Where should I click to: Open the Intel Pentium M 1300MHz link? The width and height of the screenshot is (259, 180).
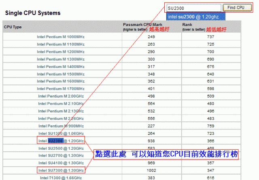point(61,59)
